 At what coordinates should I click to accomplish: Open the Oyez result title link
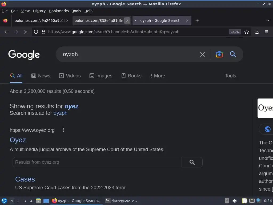(x=18, y=140)
